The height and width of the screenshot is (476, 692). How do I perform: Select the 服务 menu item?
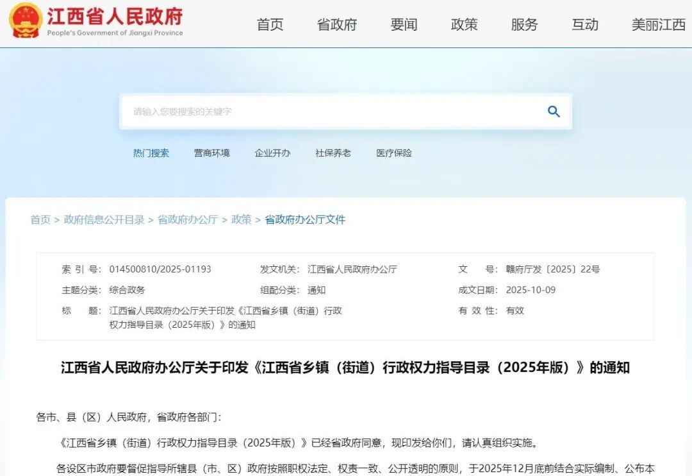coord(524,24)
